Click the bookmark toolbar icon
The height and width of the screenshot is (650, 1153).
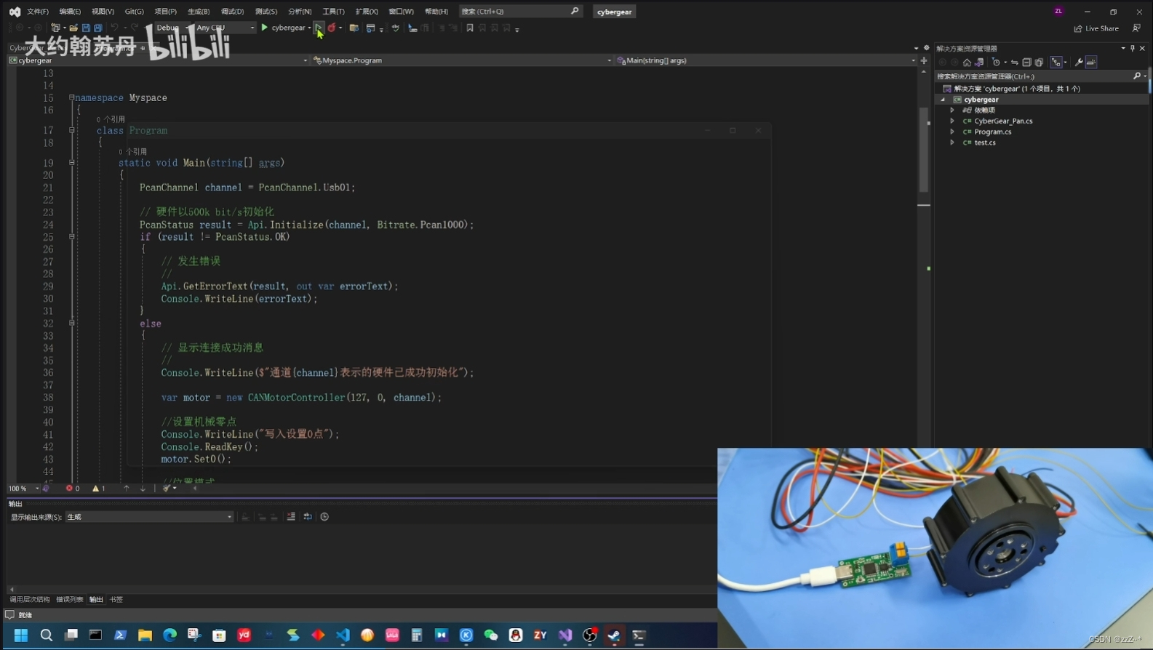tap(470, 28)
